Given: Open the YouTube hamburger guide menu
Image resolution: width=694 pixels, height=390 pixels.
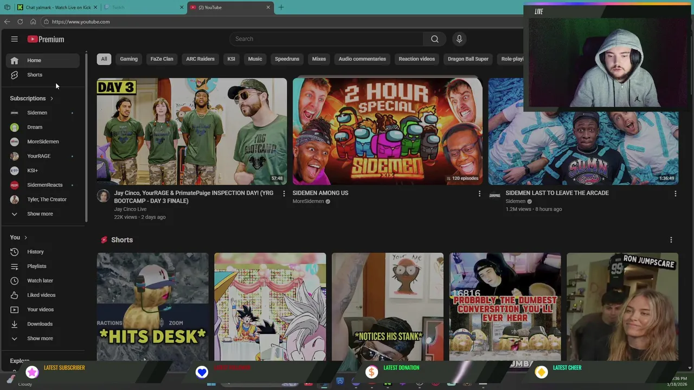Looking at the screenshot, I should coord(15,39).
